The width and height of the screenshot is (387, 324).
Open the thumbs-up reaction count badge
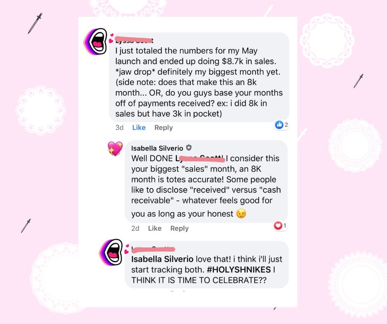pos(281,125)
